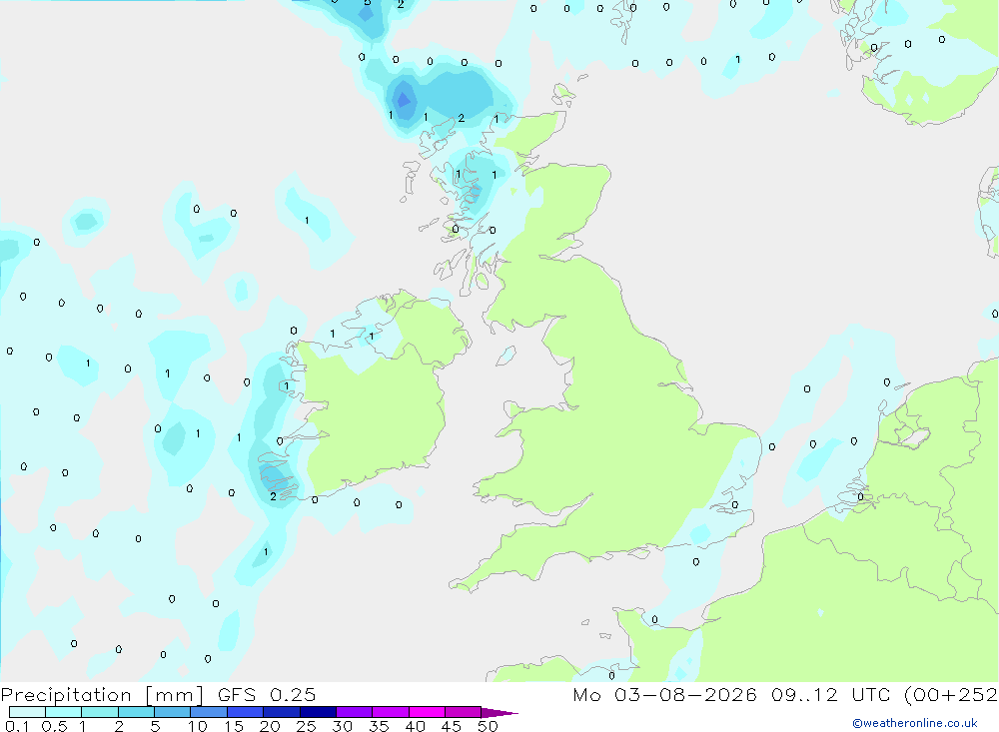Click the 1 to 2 mm legend swatch
This screenshot has height=732, width=999.
(100, 712)
